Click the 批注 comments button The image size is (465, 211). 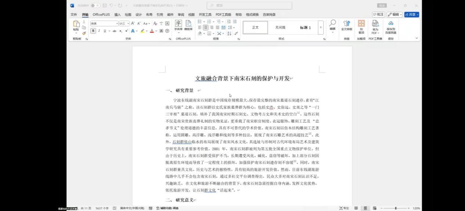point(378,15)
